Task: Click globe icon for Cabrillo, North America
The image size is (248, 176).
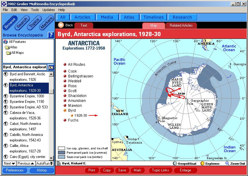Action: click(6, 135)
